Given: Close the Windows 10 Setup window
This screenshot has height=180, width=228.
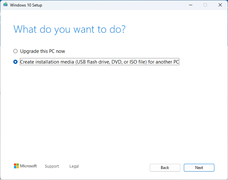Looking at the screenshot, I should (220, 5).
